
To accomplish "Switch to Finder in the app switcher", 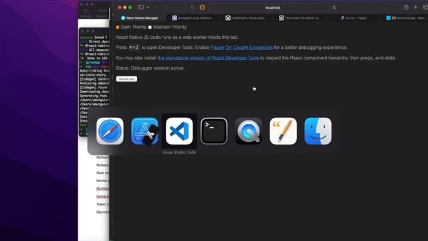I will tap(318, 131).
